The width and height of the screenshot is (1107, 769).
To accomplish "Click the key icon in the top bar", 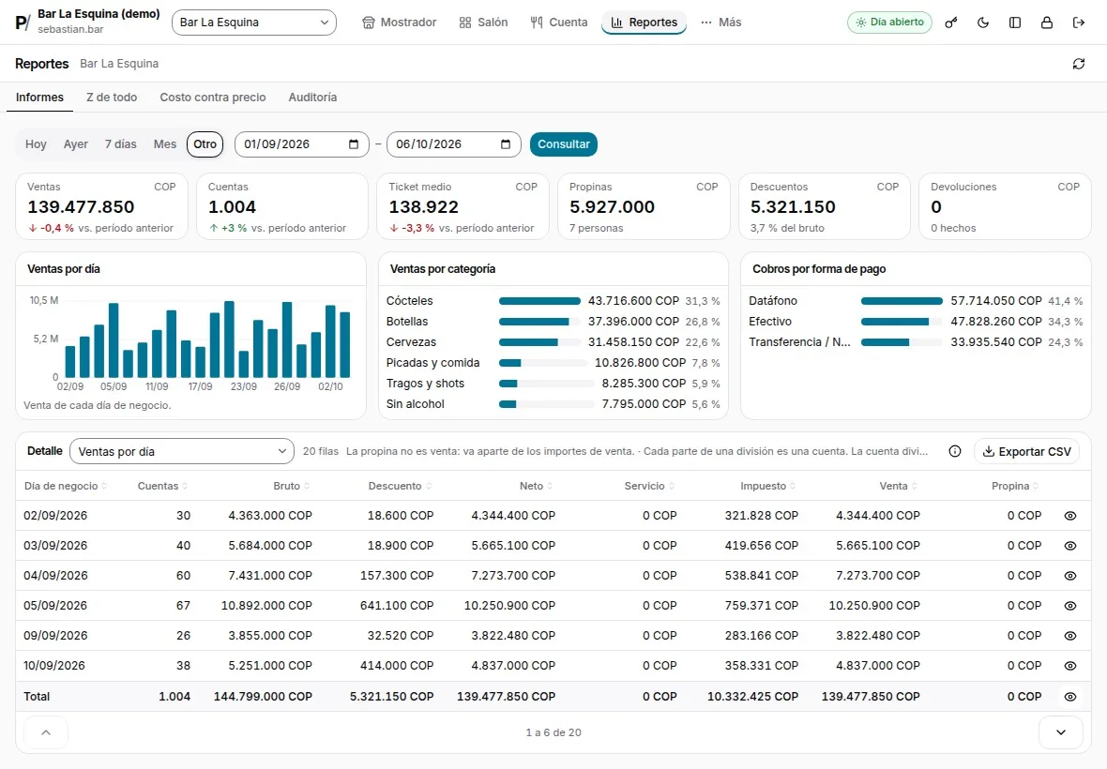I will 951,23.
